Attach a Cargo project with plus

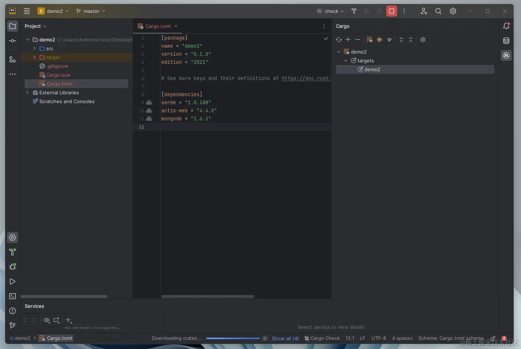point(348,40)
